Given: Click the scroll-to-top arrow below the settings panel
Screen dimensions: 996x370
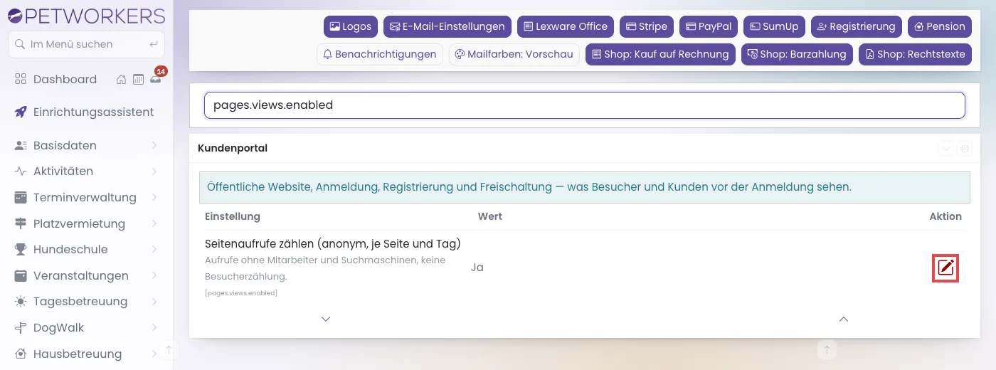Looking at the screenshot, I should [x=826, y=350].
